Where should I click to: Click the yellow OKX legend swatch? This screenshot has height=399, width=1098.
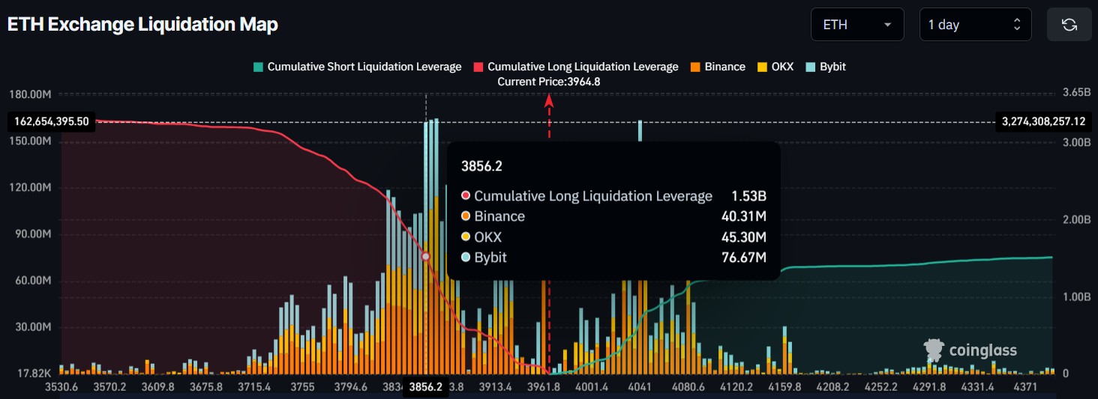coord(762,67)
